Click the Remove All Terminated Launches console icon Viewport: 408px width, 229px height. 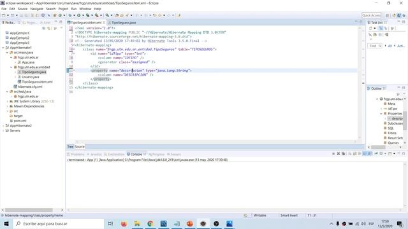click(x=344, y=154)
